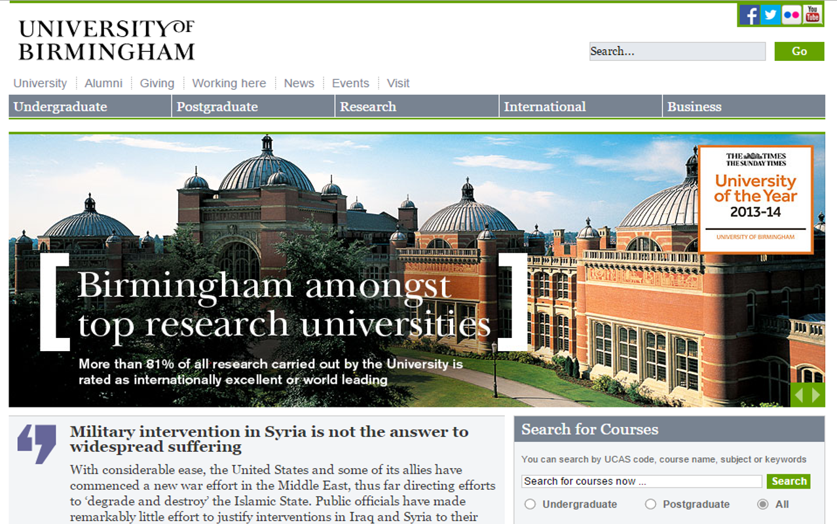Screen dimensions: 837x524
Task: Open the Business main menu
Action: click(744, 107)
